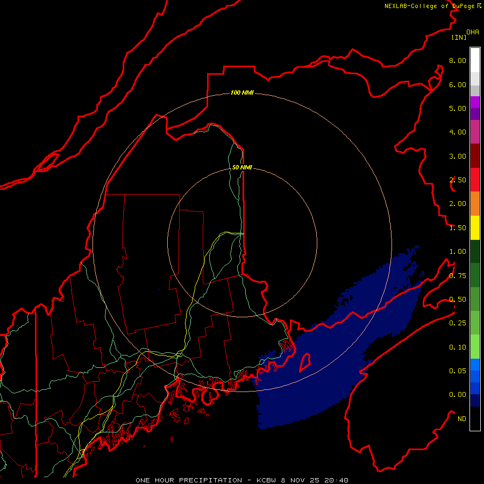
Task: Click the 0.50 legend value
Action: coord(458,300)
